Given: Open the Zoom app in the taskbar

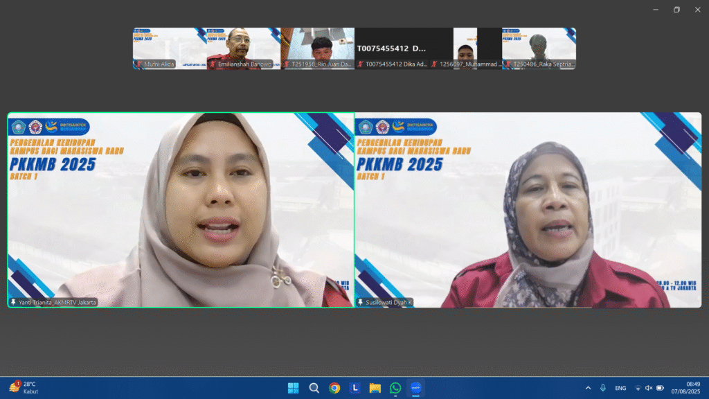Looking at the screenshot, I should [415, 388].
